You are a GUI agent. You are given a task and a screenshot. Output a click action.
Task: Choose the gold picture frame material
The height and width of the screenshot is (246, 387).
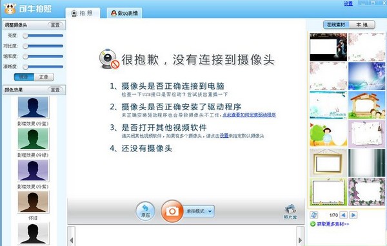pos(328,163)
